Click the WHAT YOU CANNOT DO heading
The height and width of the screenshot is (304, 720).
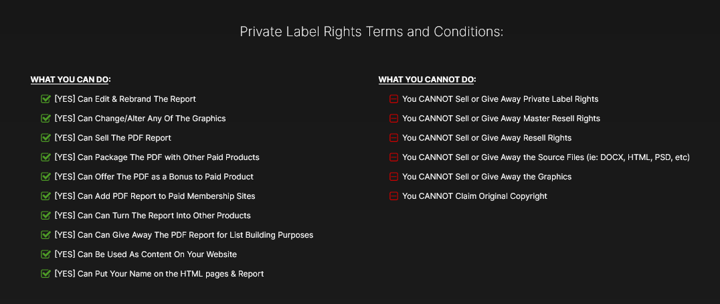tap(427, 80)
